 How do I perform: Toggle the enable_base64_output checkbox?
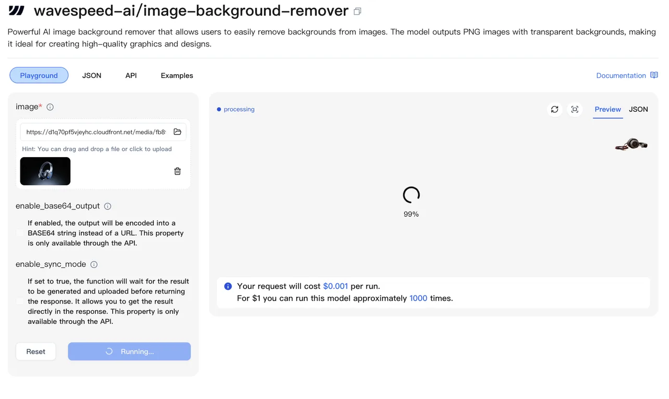20,233
